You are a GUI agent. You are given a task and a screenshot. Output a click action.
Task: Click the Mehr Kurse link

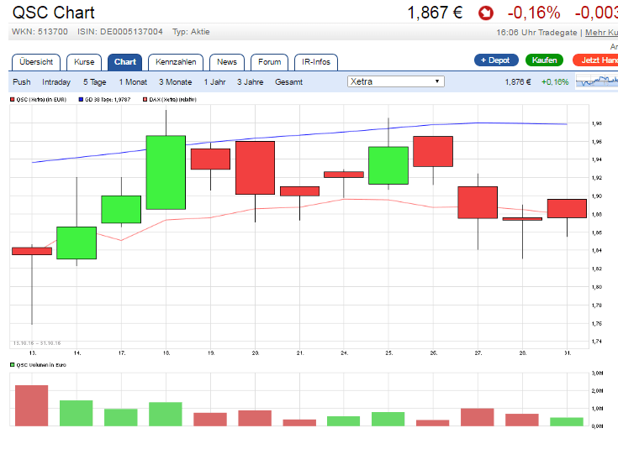pyautogui.click(x=601, y=33)
